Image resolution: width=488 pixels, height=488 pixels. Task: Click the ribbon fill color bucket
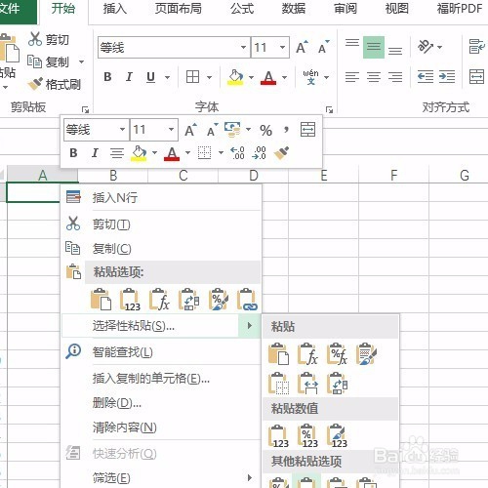[x=235, y=77]
